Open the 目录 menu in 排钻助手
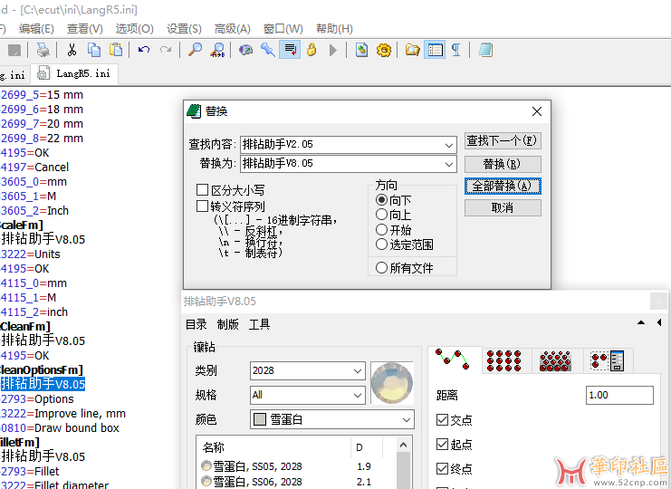 (x=196, y=324)
